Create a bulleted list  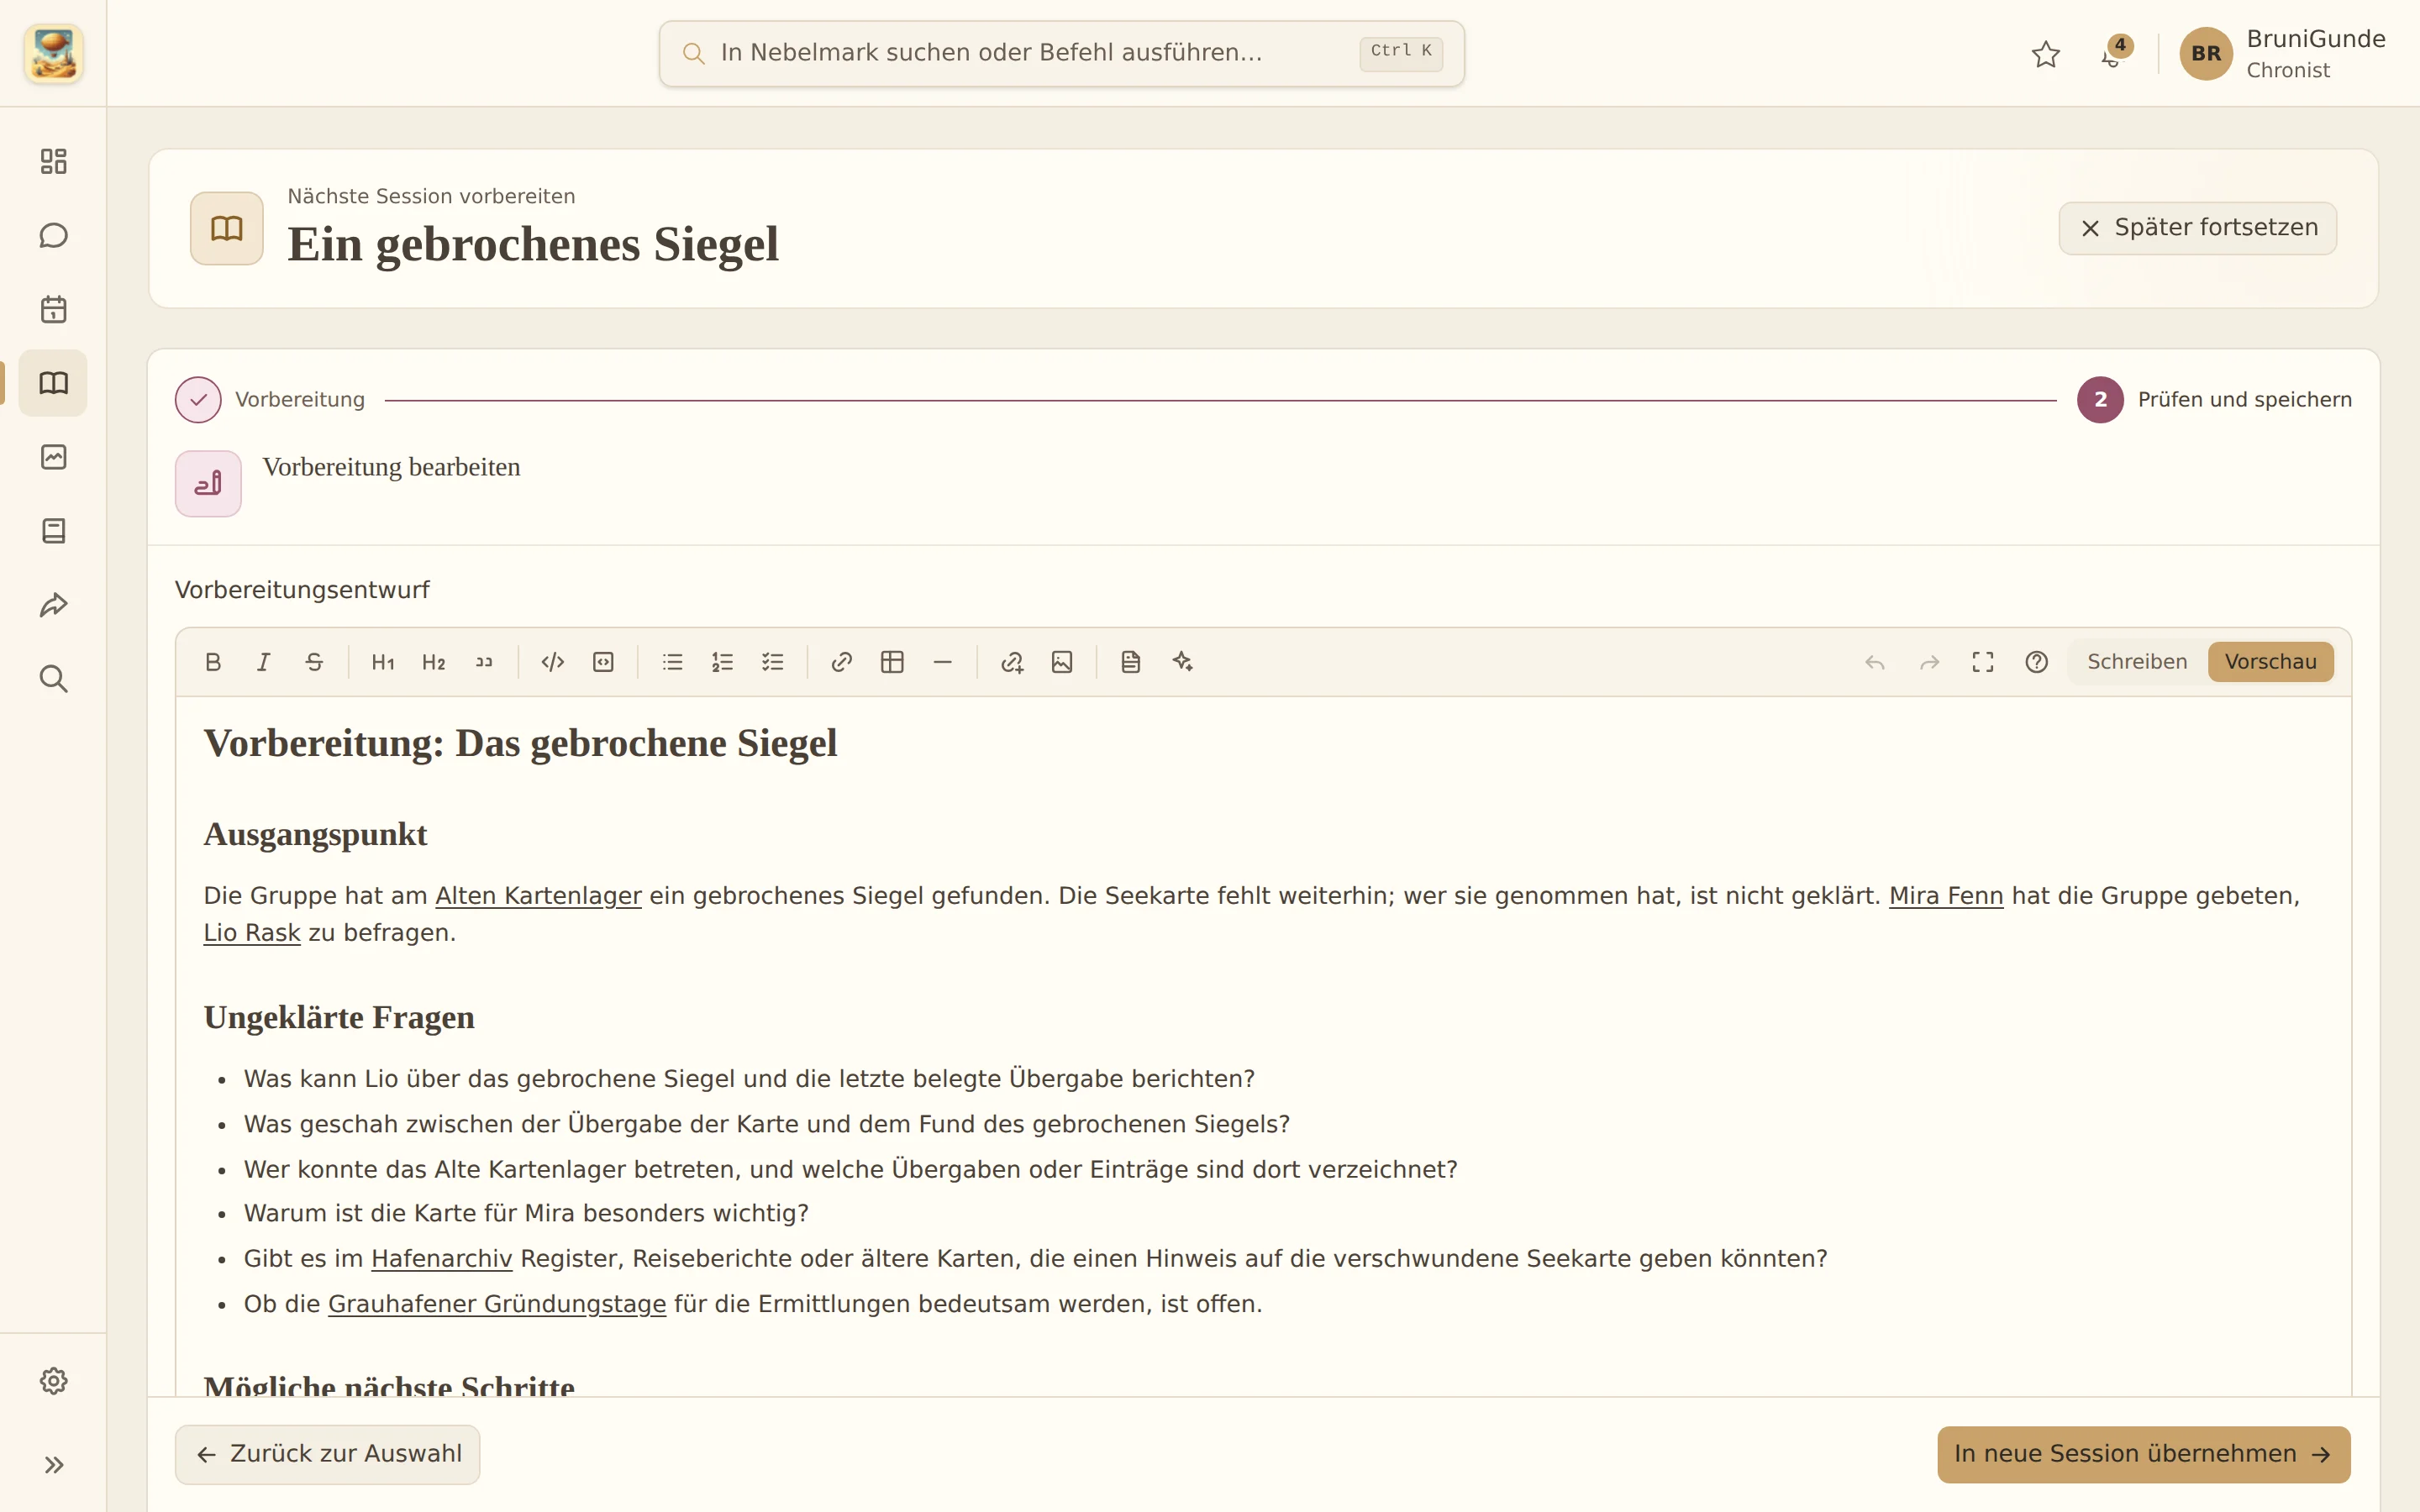[x=672, y=662]
